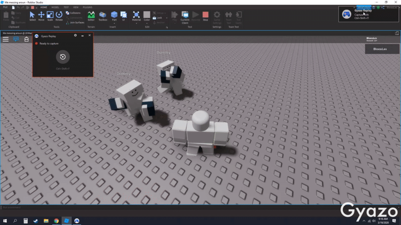This screenshot has width=401, height=225.
Task: Open the UI insert tool
Action: click(124, 16)
